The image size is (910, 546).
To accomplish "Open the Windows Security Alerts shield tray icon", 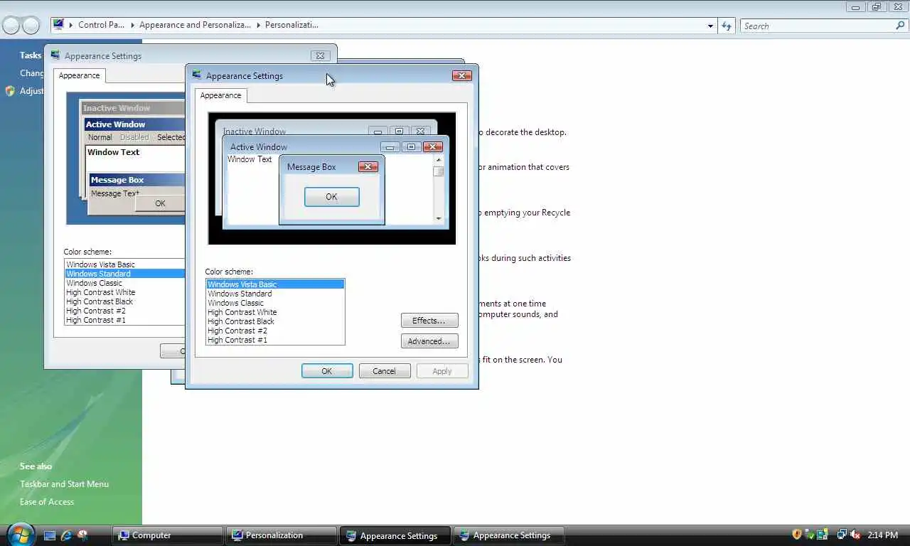I will (x=797, y=535).
